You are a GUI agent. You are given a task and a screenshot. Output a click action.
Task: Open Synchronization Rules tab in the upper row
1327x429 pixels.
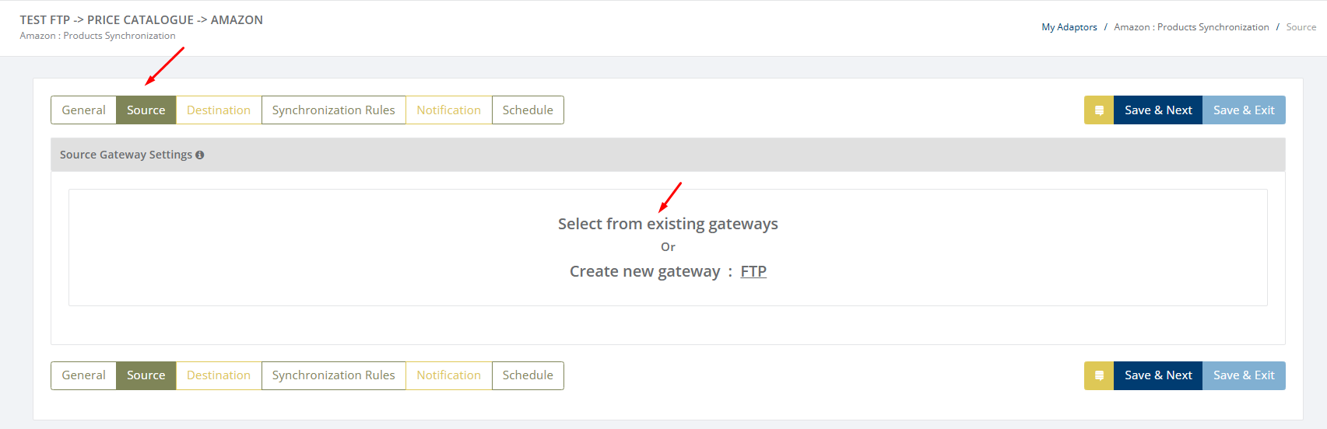pyautogui.click(x=333, y=110)
